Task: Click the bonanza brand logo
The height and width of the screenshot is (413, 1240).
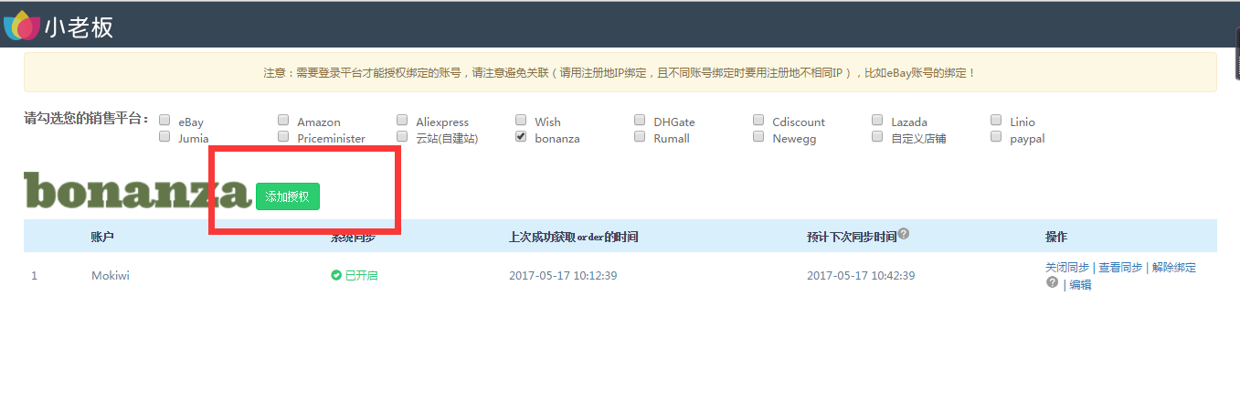Action: (137, 192)
